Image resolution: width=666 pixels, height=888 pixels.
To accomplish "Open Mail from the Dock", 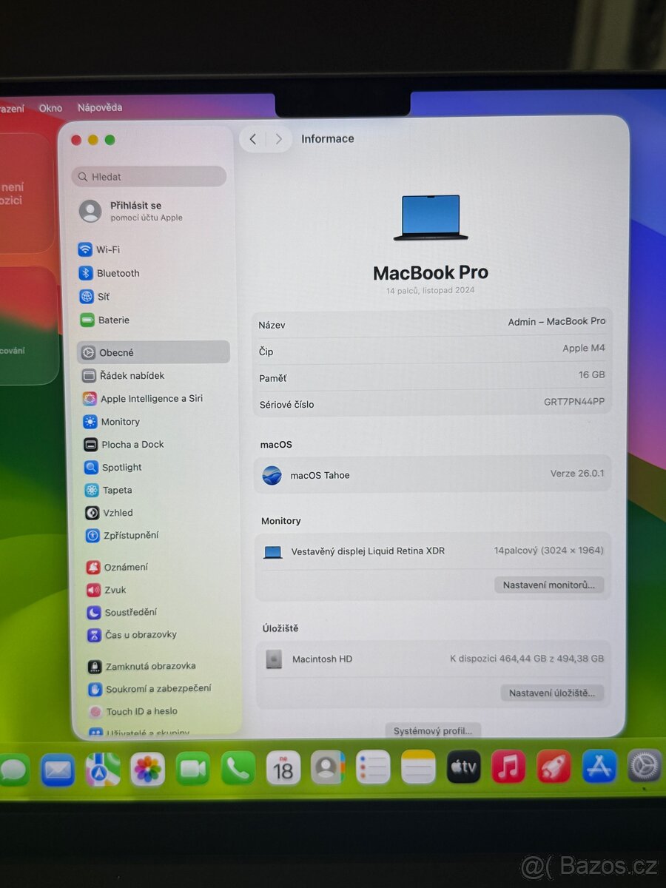I will (58, 769).
